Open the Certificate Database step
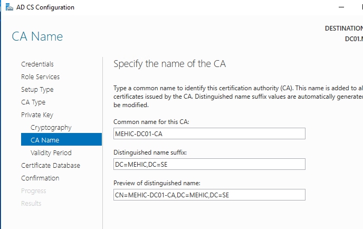Image resolution: width=363 pixels, height=229 pixels. [51, 166]
